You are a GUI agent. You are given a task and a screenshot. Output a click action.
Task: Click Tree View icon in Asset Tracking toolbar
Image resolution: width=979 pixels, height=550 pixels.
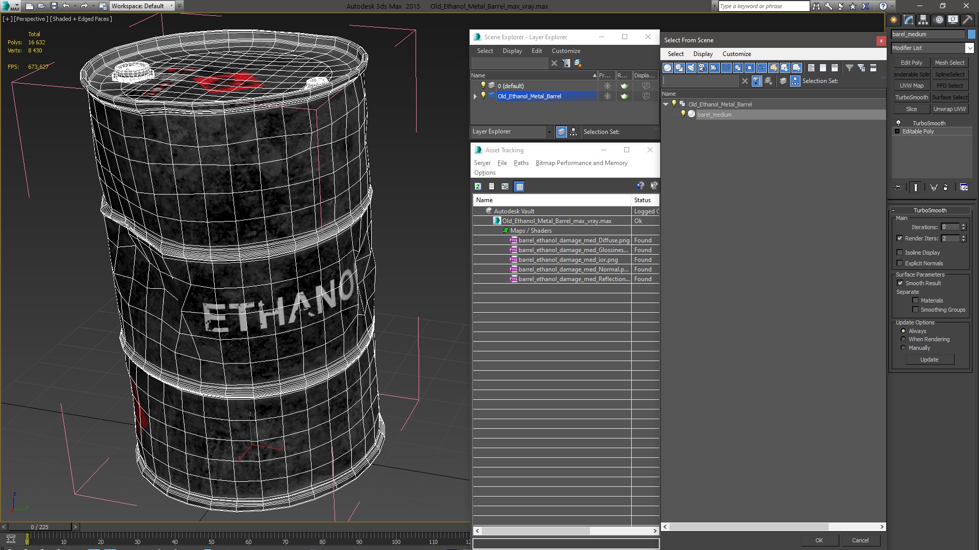(x=505, y=186)
